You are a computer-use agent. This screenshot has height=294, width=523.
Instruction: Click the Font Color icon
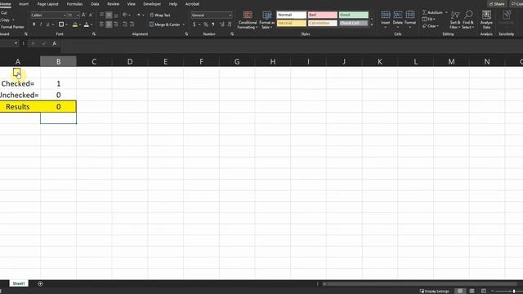[x=87, y=24]
